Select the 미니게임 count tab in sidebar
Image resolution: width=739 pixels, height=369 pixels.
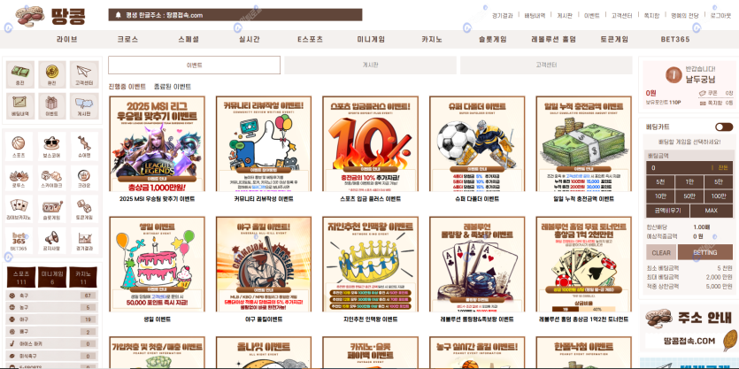[52, 278]
